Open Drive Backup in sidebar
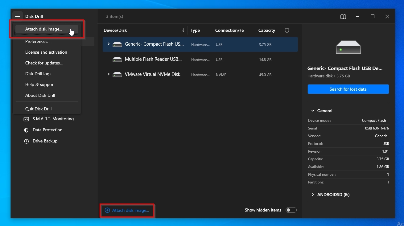The height and width of the screenshot is (226, 404). point(45,141)
